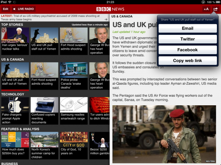Screen dimensions: 221x165
Task: Tap the paragraph mentioning Ayman al-Zawahiri
Action: 165,84
